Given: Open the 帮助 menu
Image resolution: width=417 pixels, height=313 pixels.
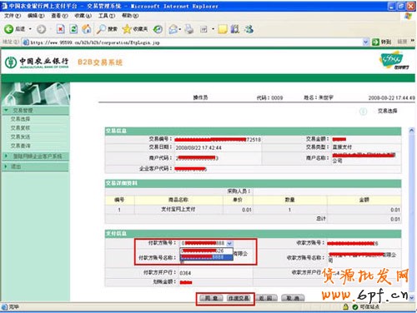Looking at the screenshot, I should pyautogui.click(x=130, y=16).
